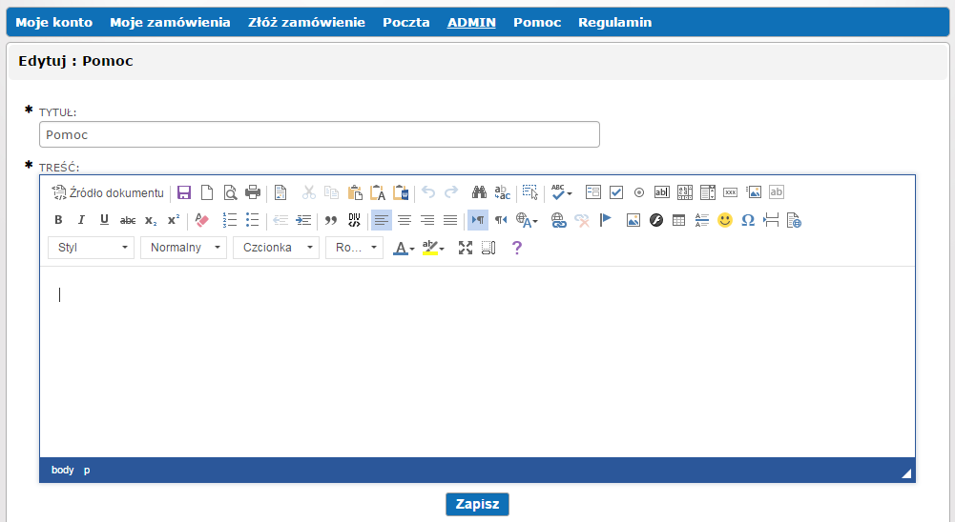Image resolution: width=955 pixels, height=522 pixels.
Task: Click the Print icon in the editor
Action: point(253,192)
